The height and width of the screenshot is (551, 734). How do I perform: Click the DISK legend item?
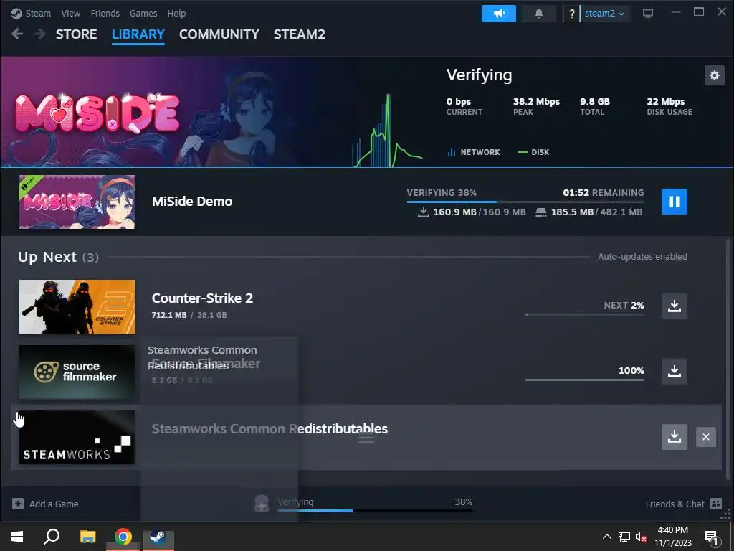533,152
